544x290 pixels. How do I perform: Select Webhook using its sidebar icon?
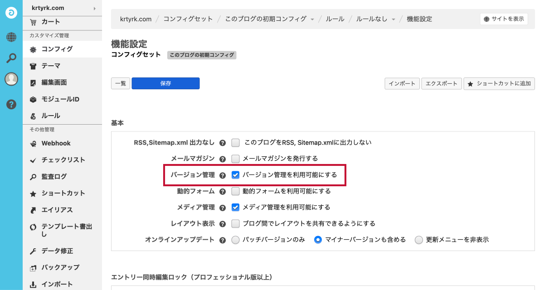tap(33, 143)
